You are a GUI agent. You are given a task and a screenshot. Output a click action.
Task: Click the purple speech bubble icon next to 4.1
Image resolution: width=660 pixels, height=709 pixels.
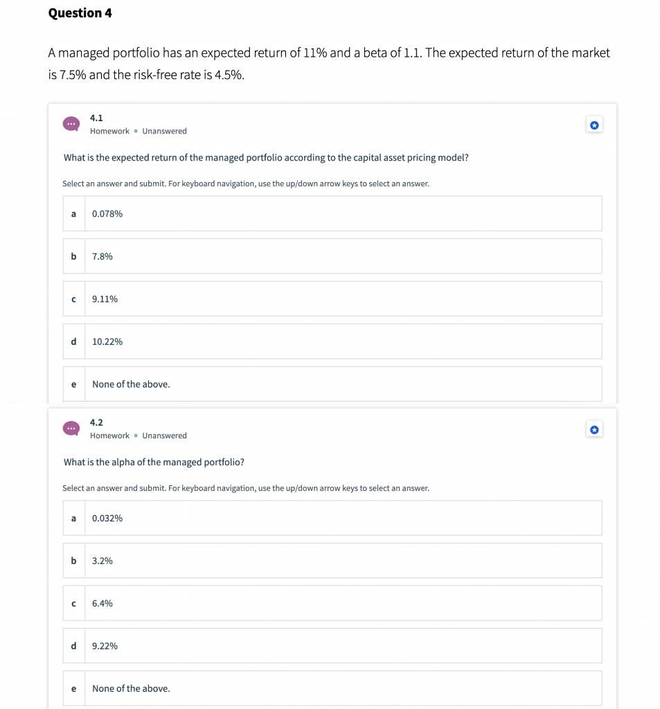[71, 124]
